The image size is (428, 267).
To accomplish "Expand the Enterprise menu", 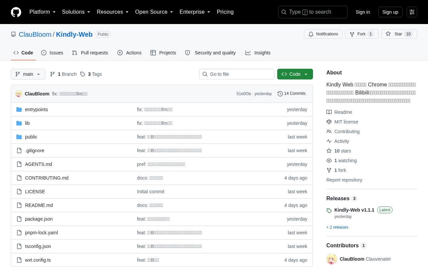I will [x=195, y=12].
